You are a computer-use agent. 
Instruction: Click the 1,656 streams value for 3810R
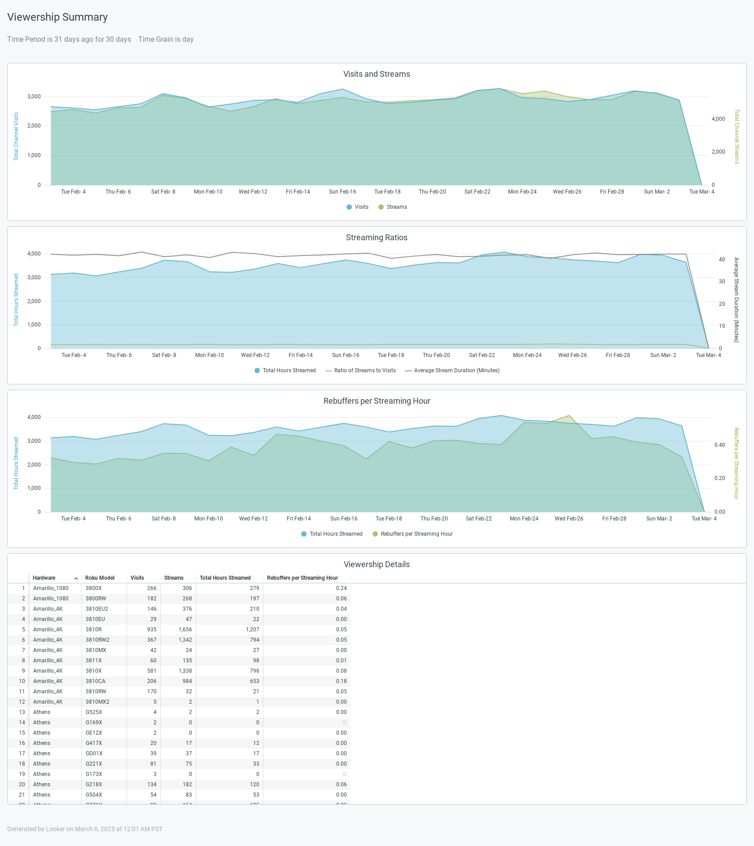click(x=185, y=630)
